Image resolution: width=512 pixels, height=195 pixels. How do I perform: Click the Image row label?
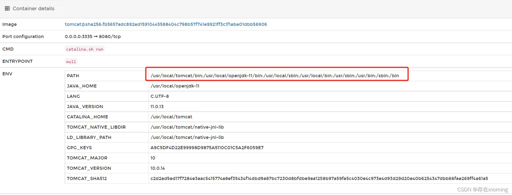coord(10,25)
